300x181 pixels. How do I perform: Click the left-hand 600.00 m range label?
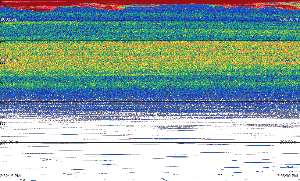coord(9,60)
